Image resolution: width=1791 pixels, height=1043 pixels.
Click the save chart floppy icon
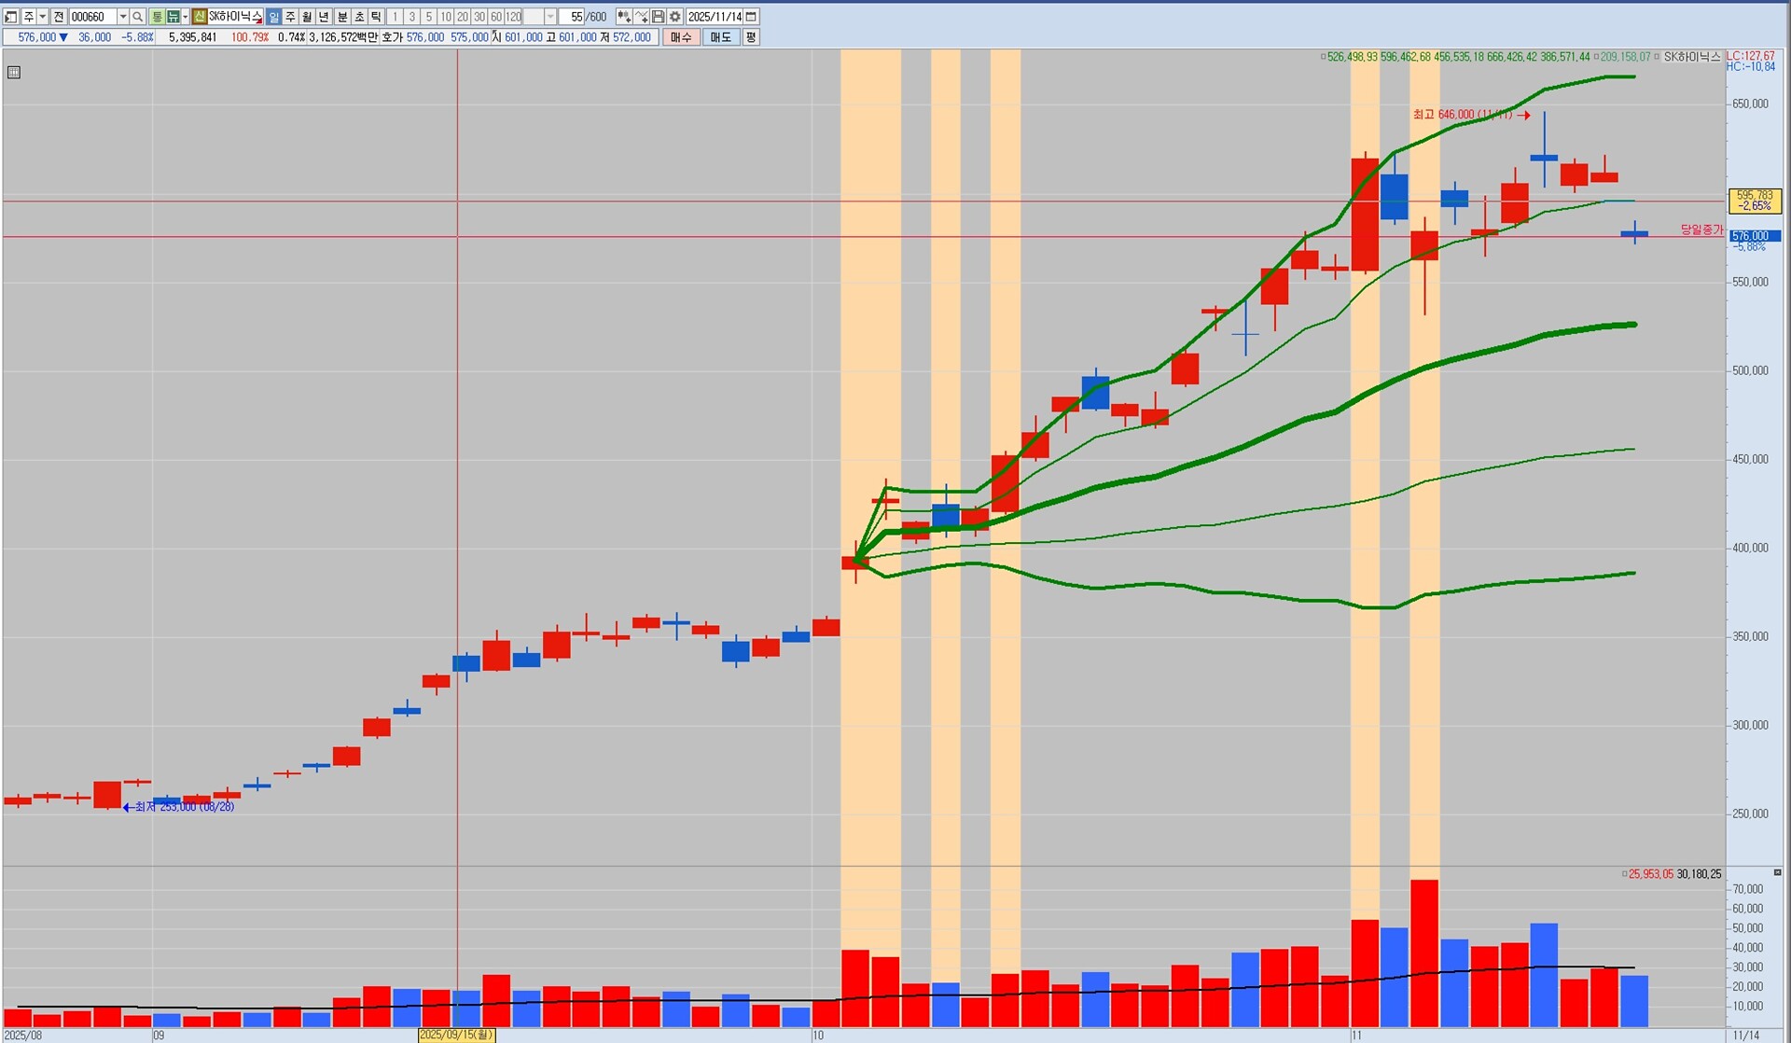(x=658, y=17)
